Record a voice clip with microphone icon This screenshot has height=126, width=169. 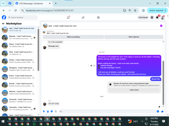[x=44, y=112]
